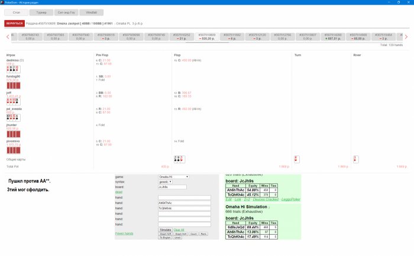Click the dead link under board
The image size is (414, 256).
[118, 192]
